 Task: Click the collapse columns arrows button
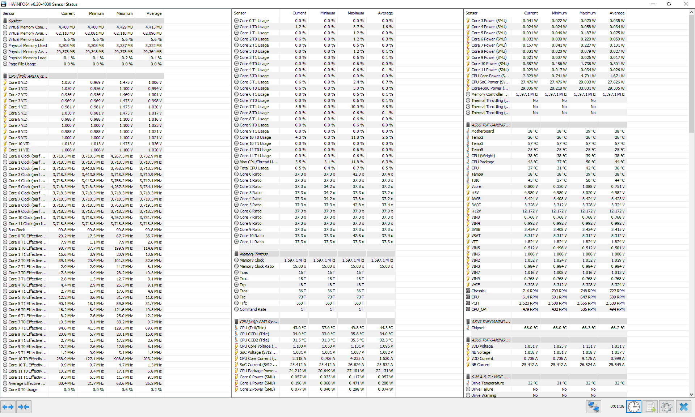pyautogui.click(x=24, y=407)
